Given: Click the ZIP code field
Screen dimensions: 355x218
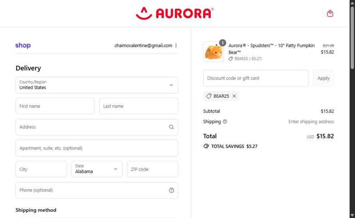Looking at the screenshot, I should (x=153, y=169).
